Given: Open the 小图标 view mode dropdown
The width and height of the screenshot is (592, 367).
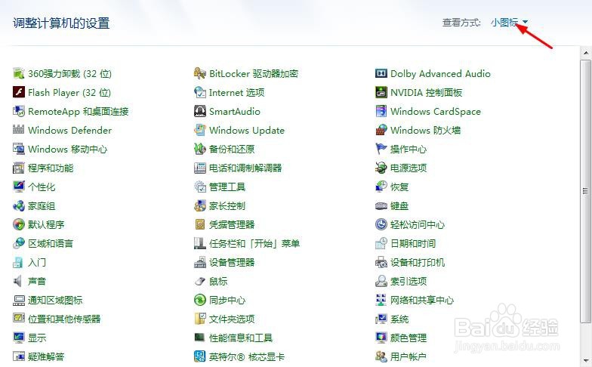Looking at the screenshot, I should pos(509,23).
